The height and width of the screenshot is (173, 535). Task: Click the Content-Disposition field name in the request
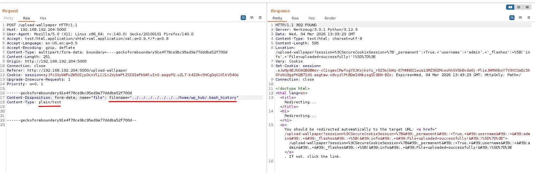[x=29, y=98]
